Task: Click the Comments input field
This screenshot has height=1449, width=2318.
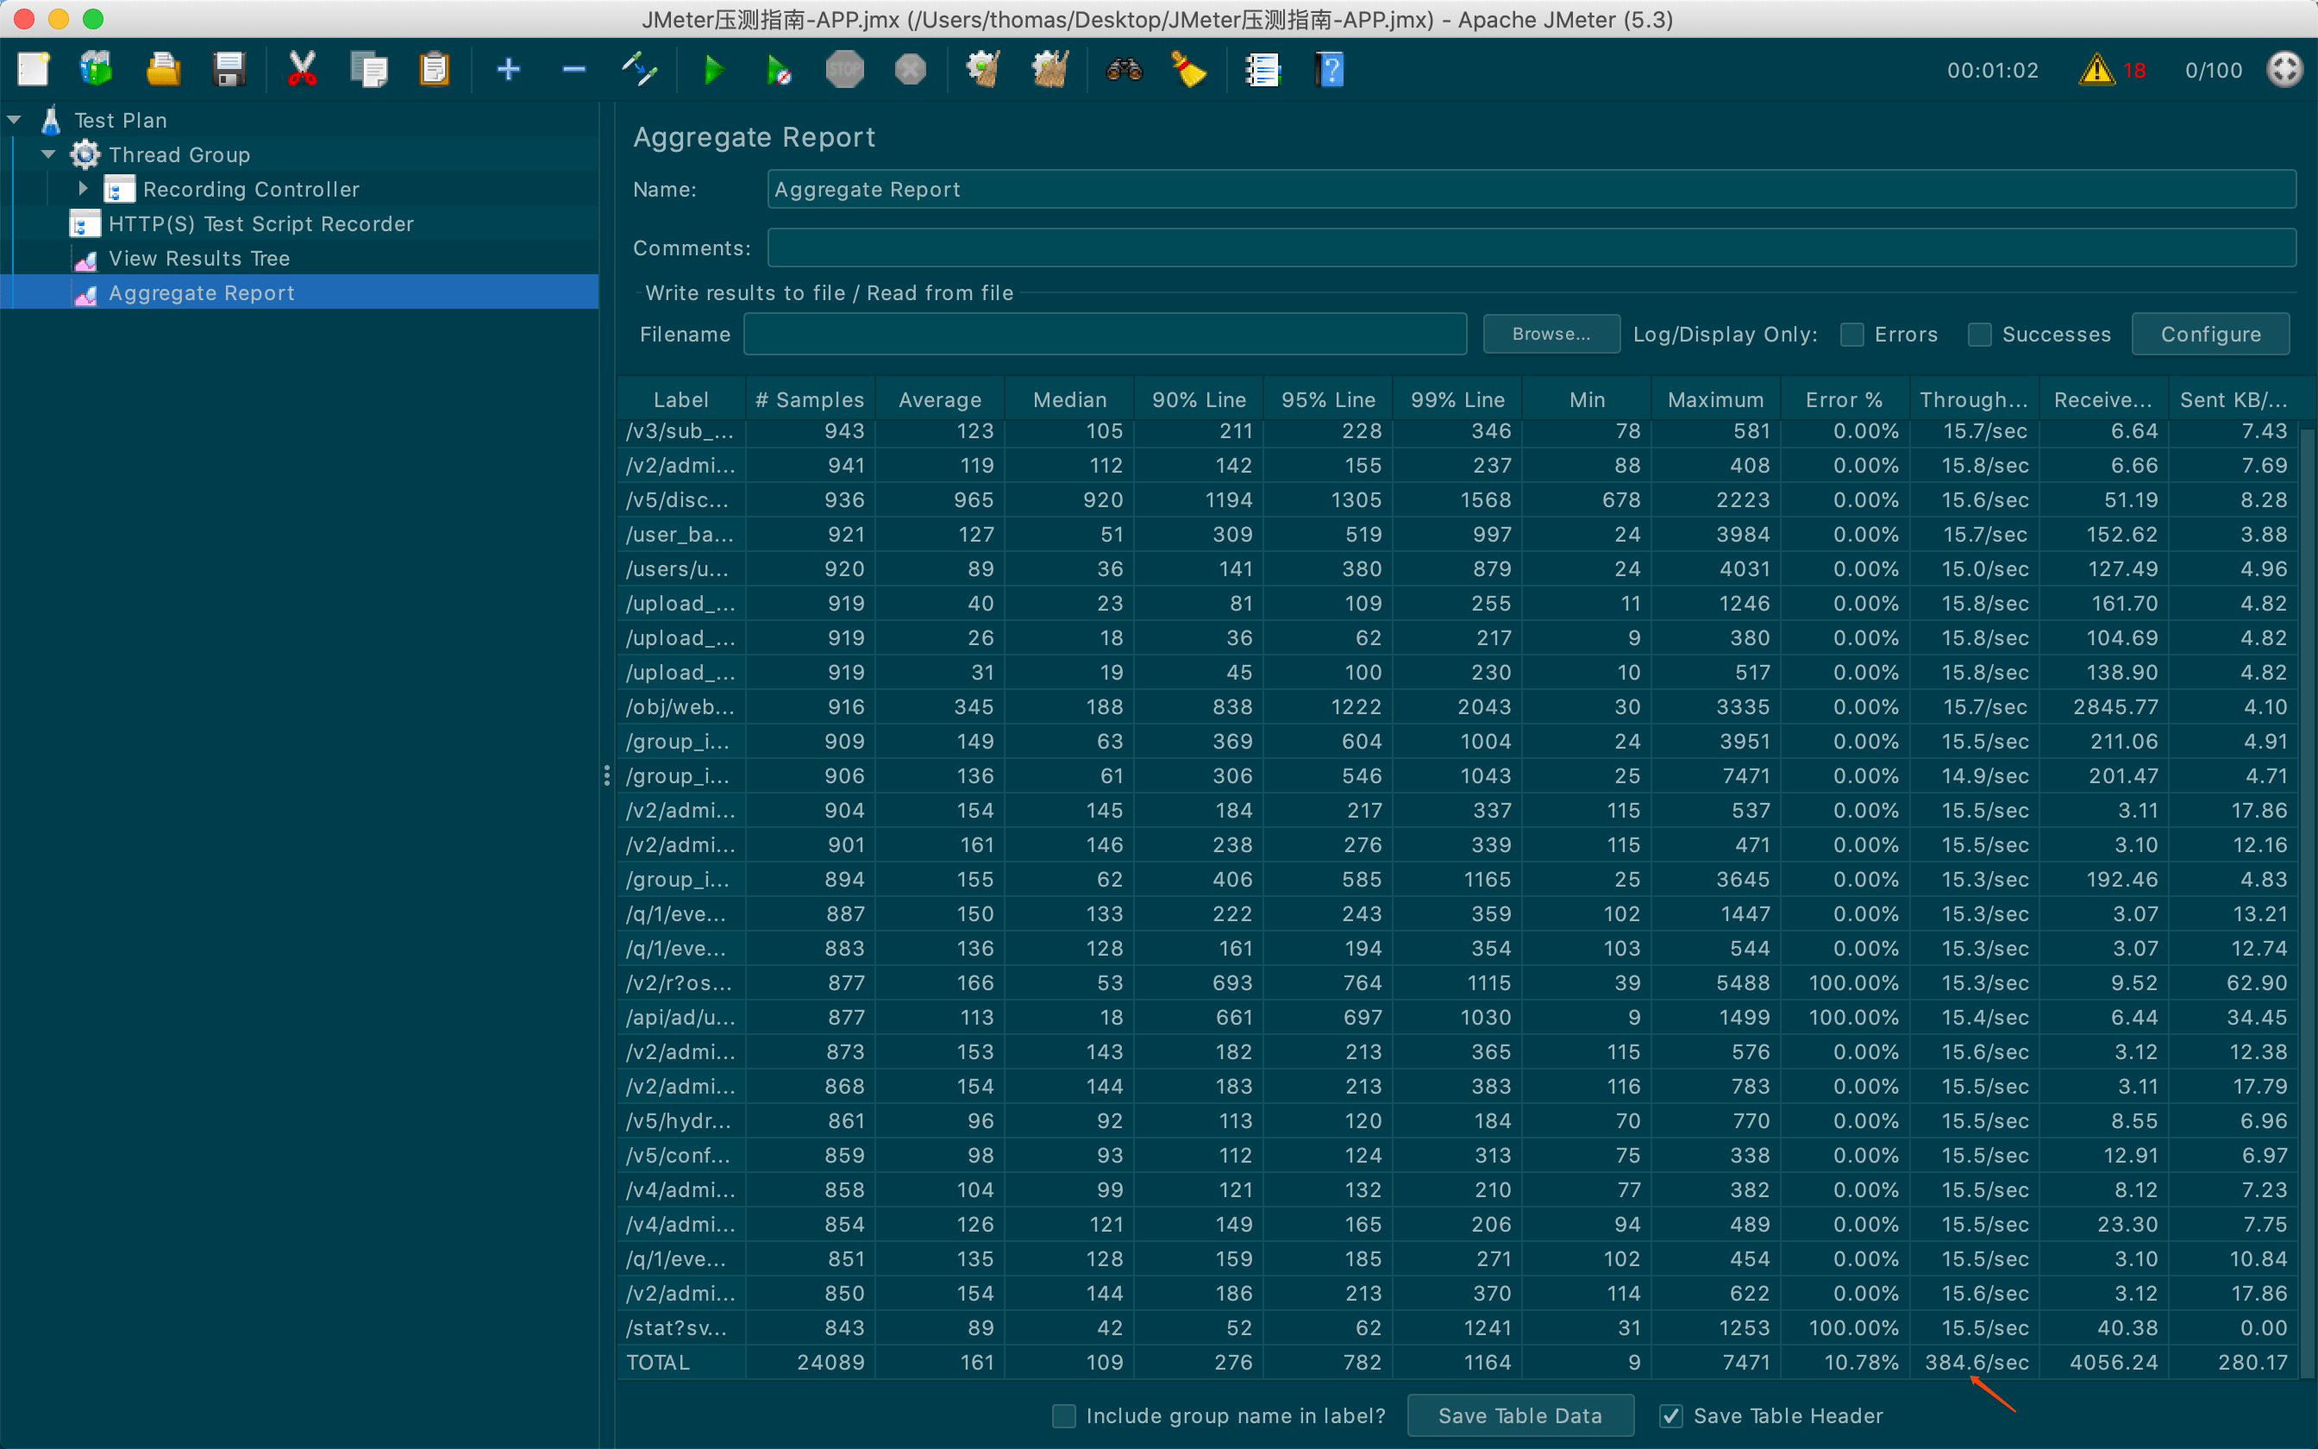Action: [x=1532, y=248]
